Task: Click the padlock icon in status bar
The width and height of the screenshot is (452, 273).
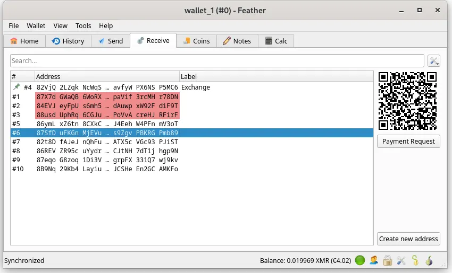Action: (388, 260)
